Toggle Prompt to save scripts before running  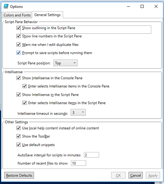18,53
